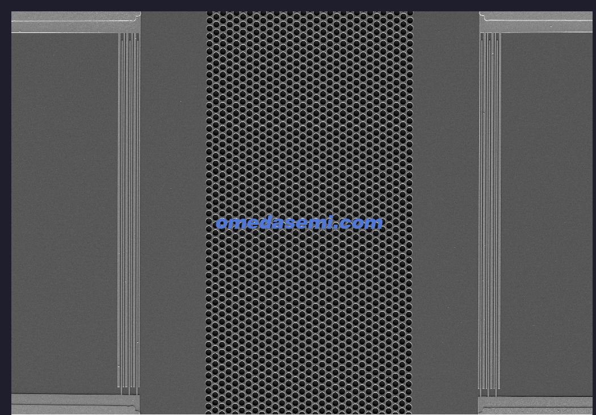Select the right vertical comb finger lines
Viewport: 596px width, 415px height.
tap(489, 210)
